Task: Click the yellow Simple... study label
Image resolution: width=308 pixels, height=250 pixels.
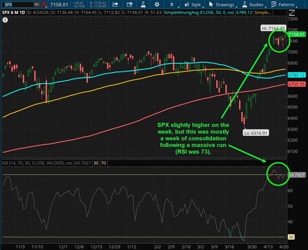Action: (263, 13)
